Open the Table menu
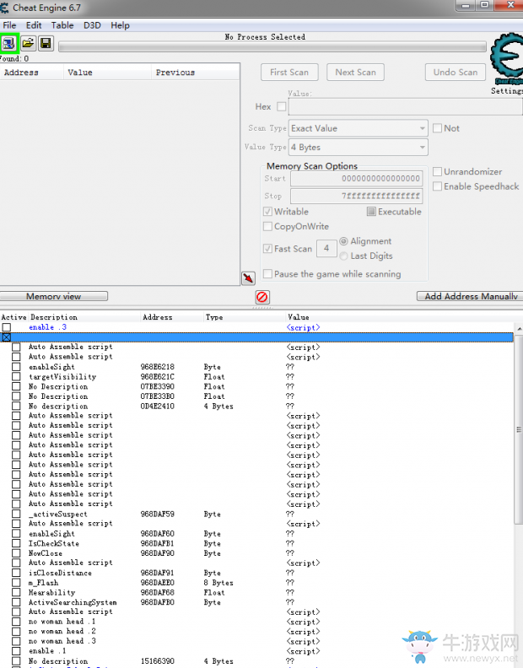The image size is (523, 668). [x=62, y=25]
